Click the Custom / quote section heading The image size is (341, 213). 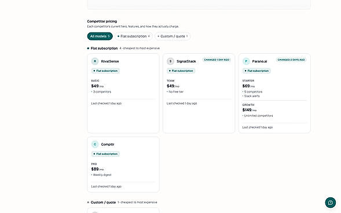(x=103, y=203)
